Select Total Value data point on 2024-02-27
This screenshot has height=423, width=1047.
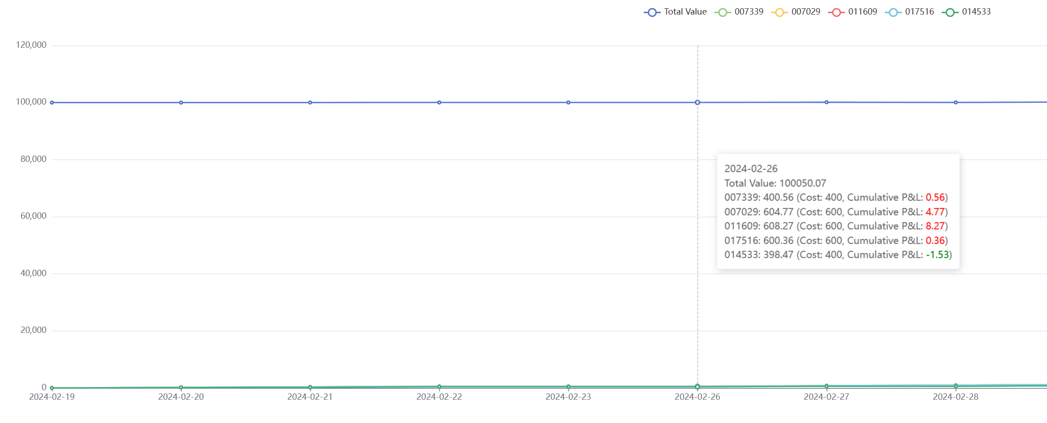827,102
